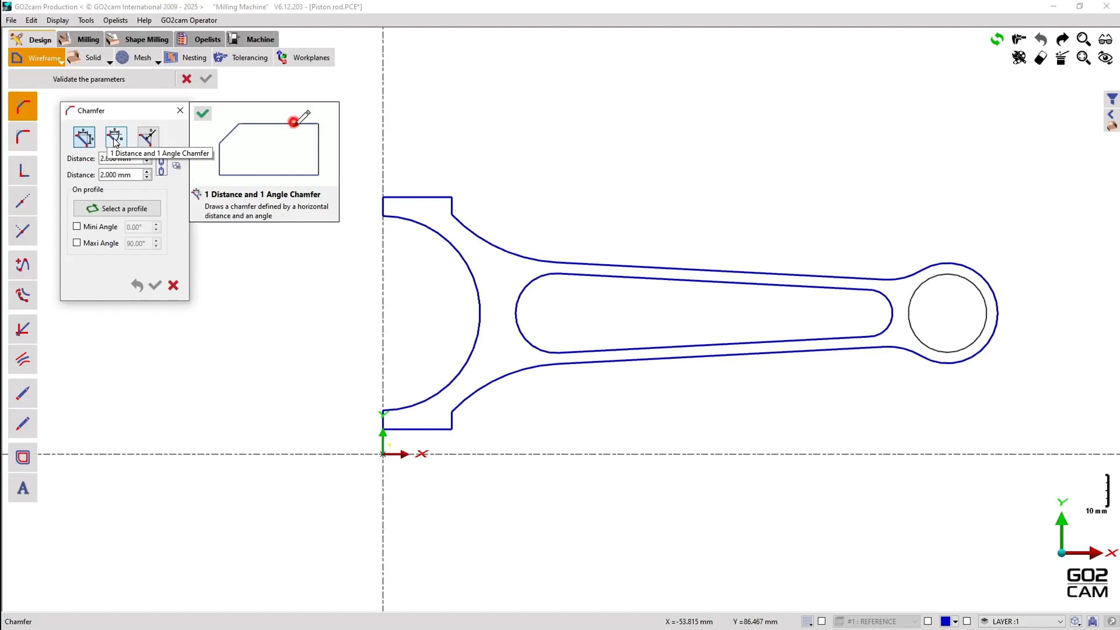The width and height of the screenshot is (1120, 630).
Task: Click the blue color swatch in status bar
Action: (945, 621)
